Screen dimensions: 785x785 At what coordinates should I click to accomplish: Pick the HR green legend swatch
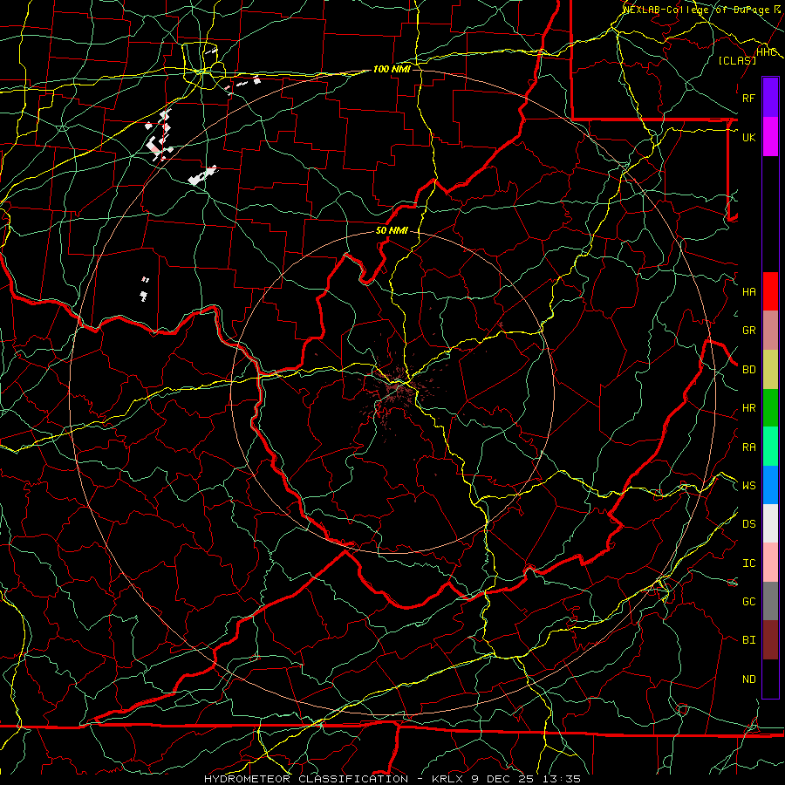click(x=770, y=408)
